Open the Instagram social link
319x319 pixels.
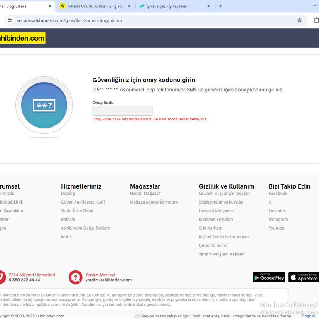pyautogui.click(x=278, y=219)
